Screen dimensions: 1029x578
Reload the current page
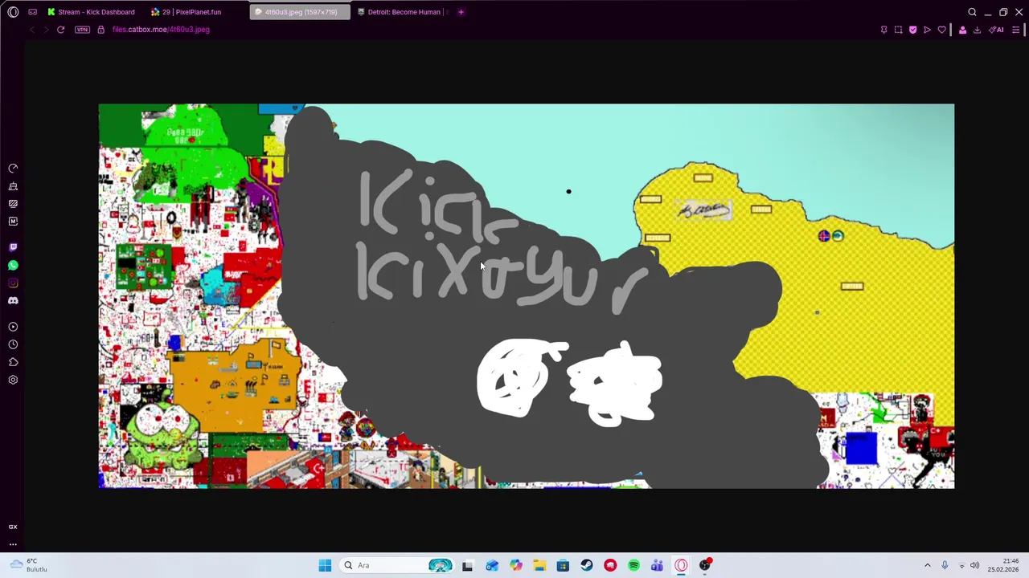click(60, 30)
